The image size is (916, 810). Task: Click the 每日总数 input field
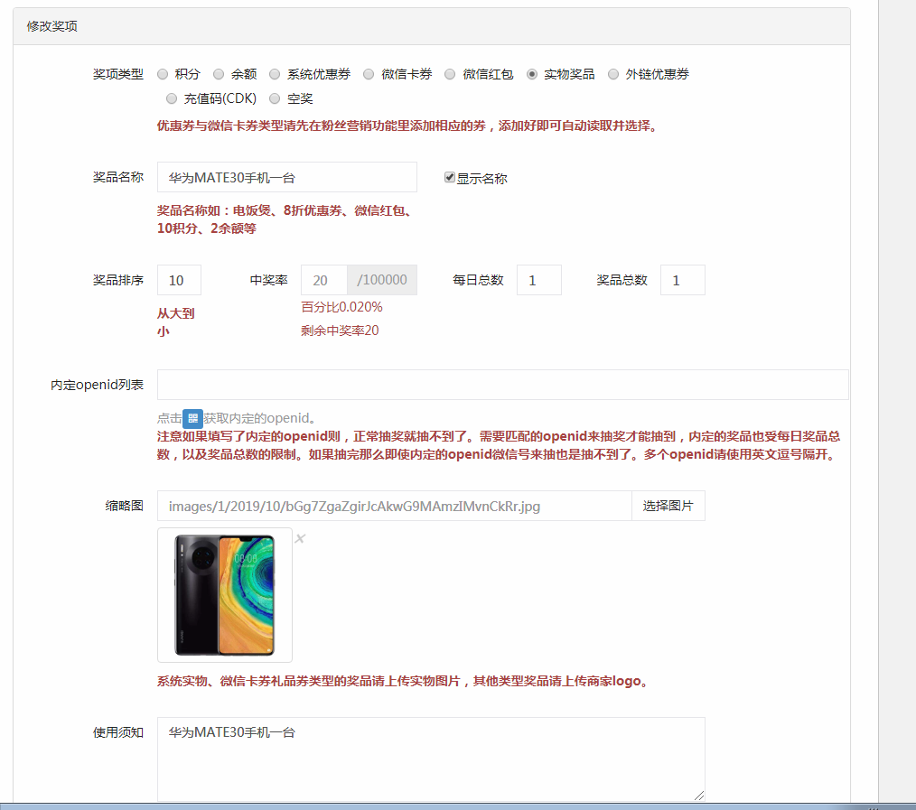click(539, 280)
